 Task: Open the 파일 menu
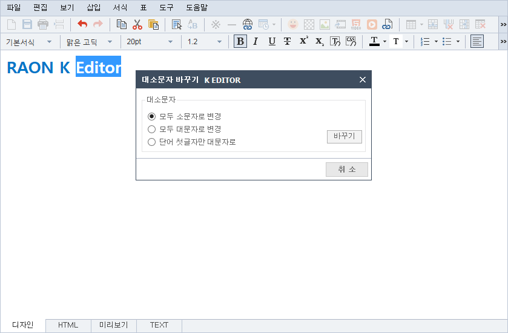(13, 7)
